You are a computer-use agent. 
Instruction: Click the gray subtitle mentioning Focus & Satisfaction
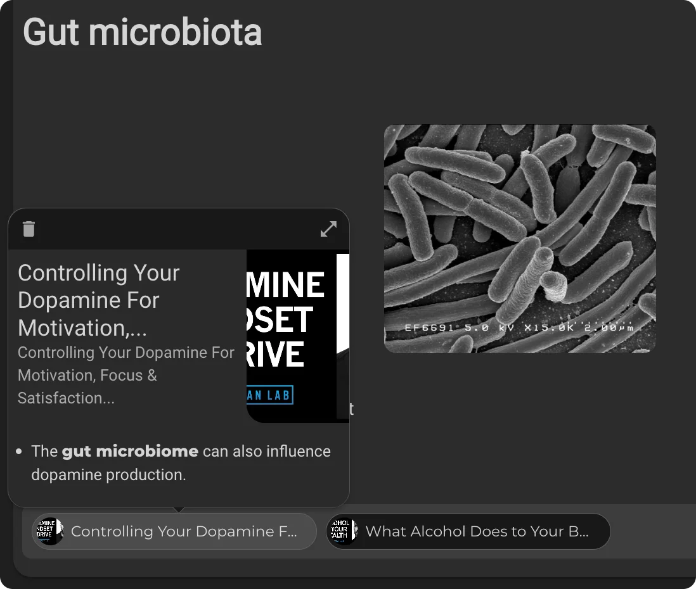(126, 375)
